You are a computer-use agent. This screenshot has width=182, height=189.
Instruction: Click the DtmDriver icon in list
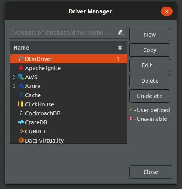[21, 59]
